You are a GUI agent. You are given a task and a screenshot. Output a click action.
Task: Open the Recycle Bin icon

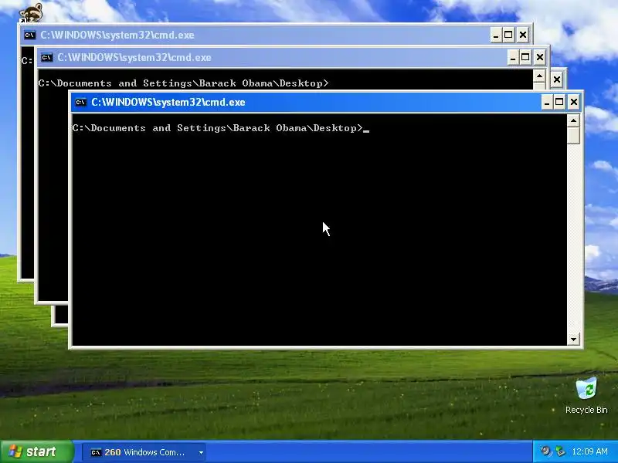pyautogui.click(x=586, y=388)
